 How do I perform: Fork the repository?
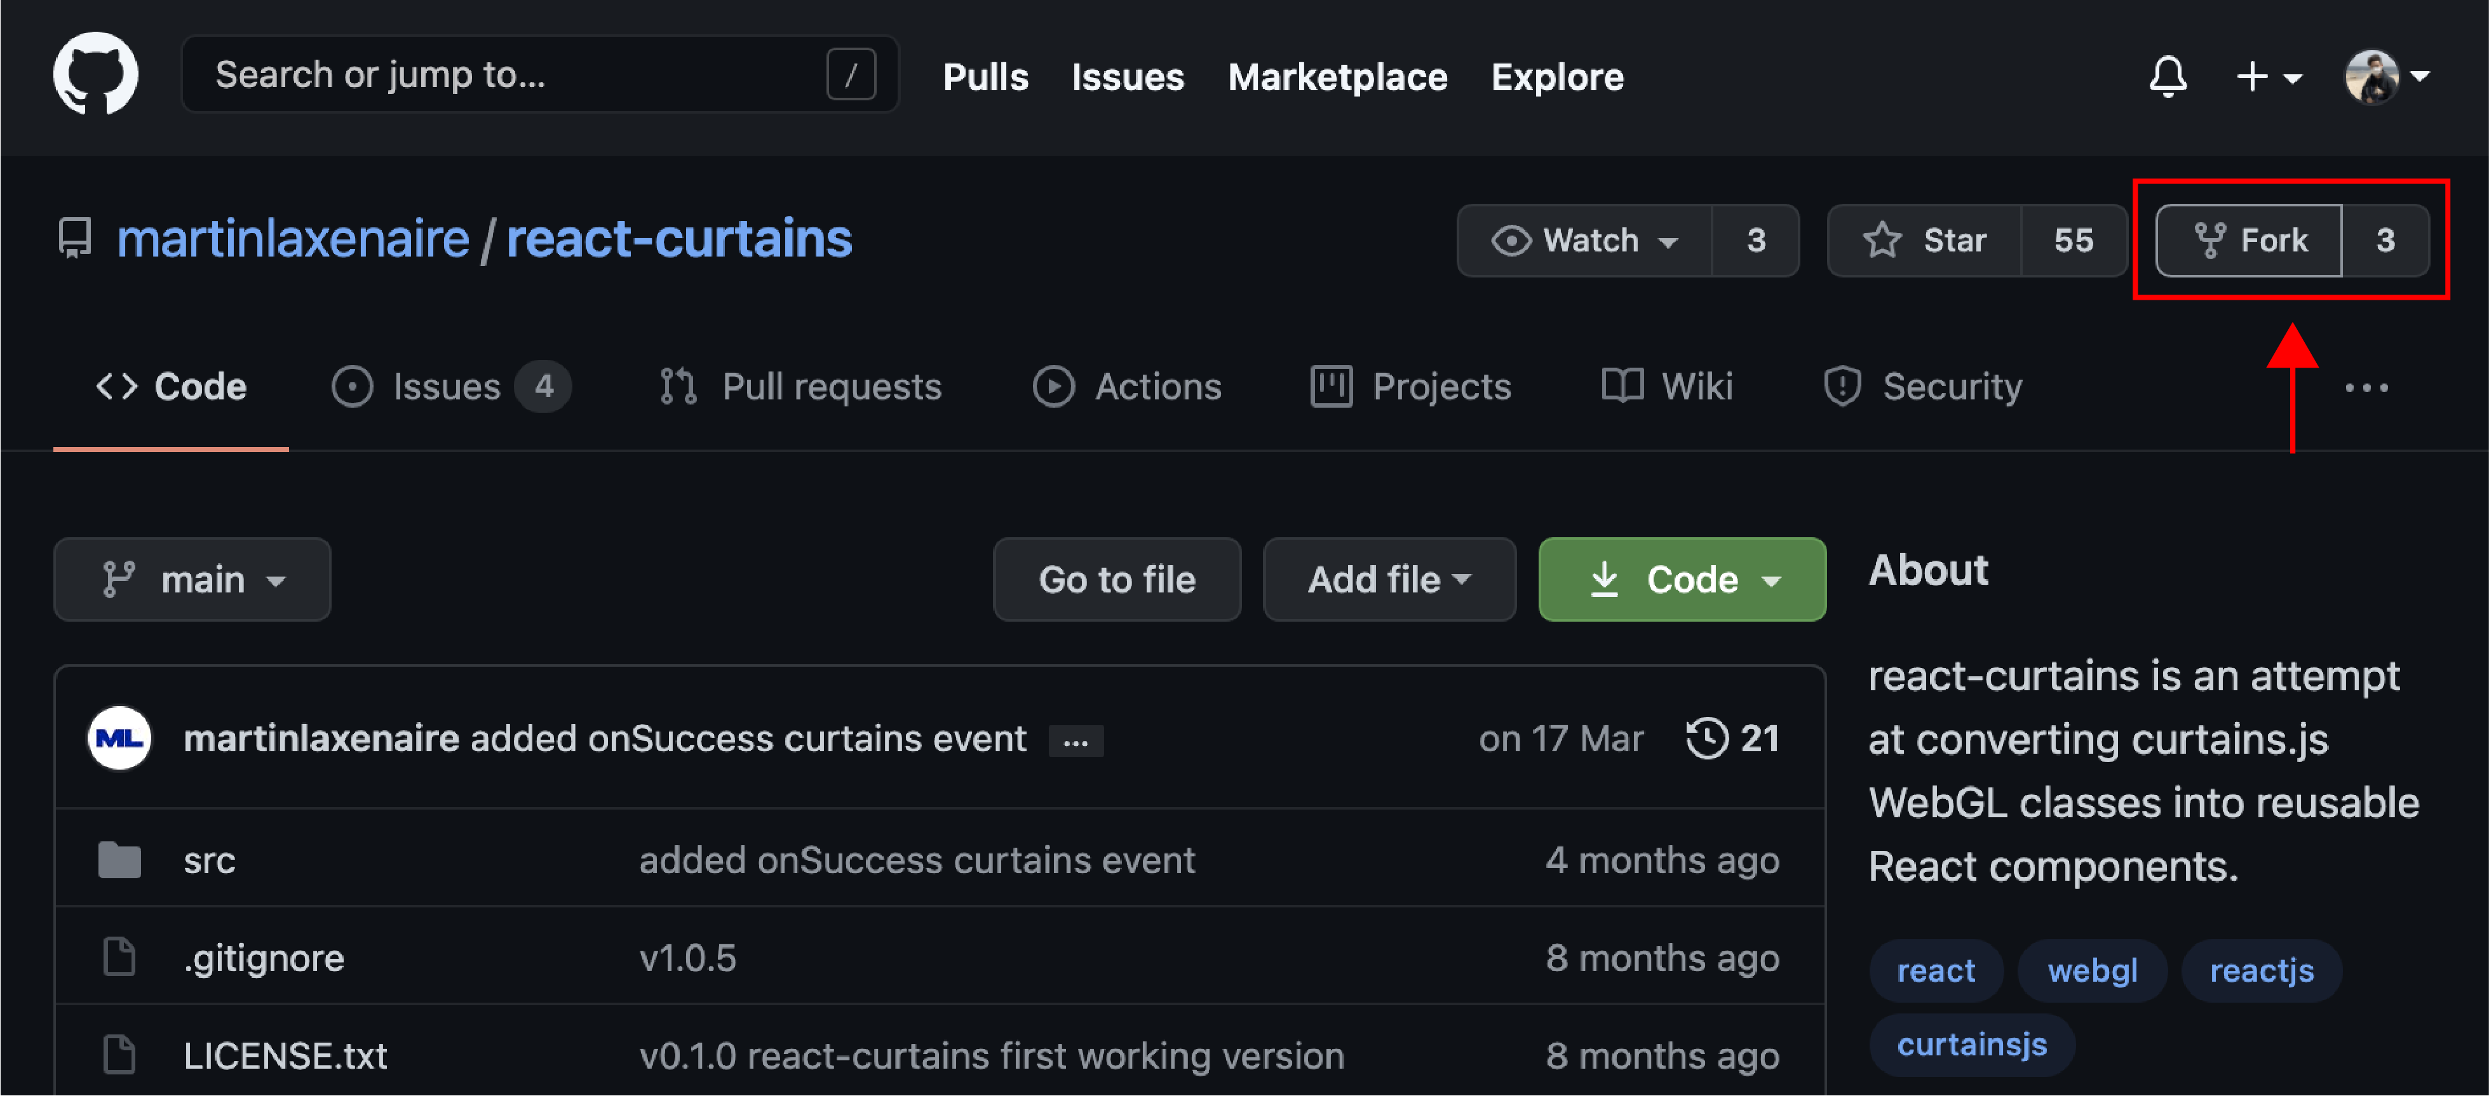pyautogui.click(x=2250, y=241)
